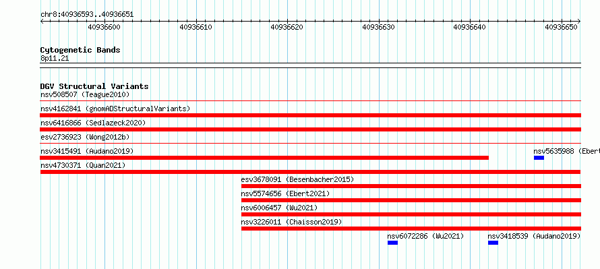The height and width of the screenshot is (269, 600).
Task: Select nsv4730371 (Quan2021) variant label
Action: click(83, 165)
